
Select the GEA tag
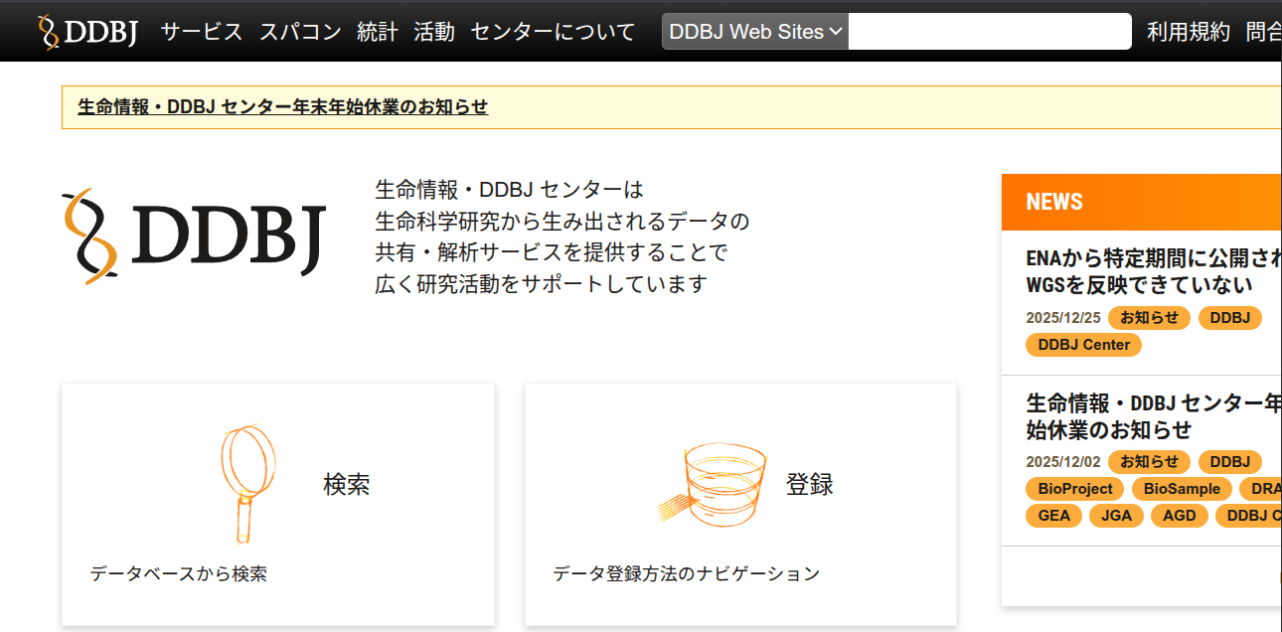1053,516
